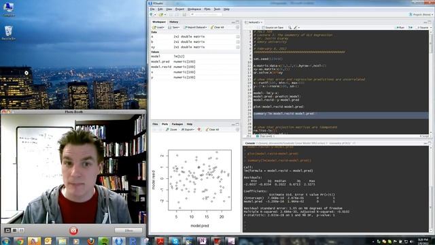Close the lecture3 source file tab

[261, 22]
